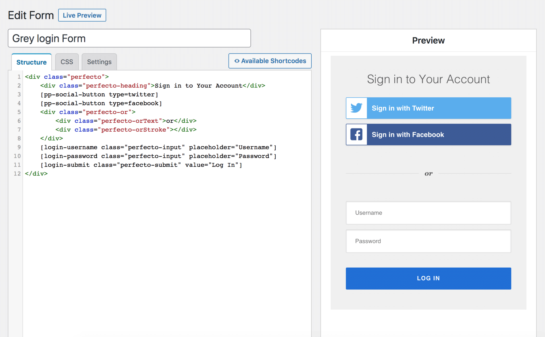Click the login-username shortcode line
545x337 pixels.
(x=158, y=147)
